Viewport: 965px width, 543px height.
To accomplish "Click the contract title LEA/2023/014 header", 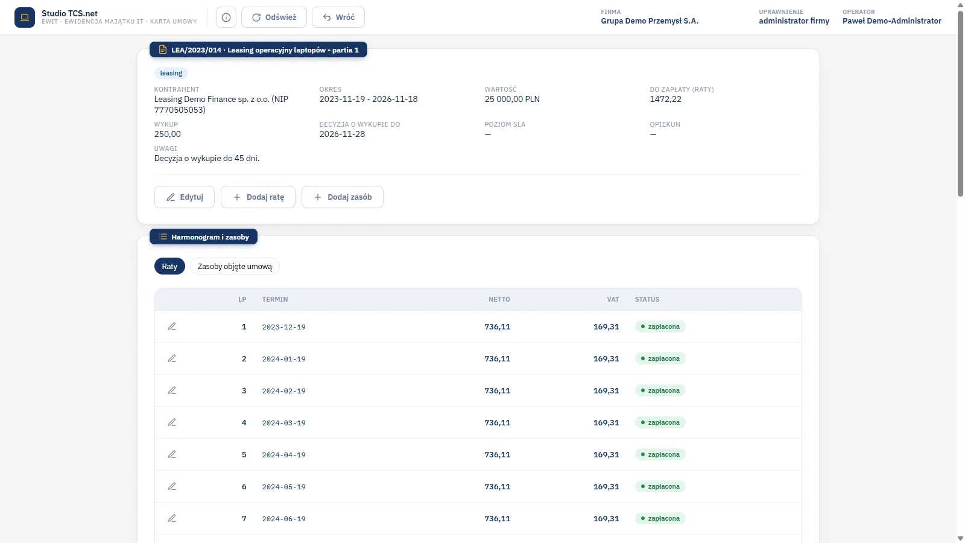I will pyautogui.click(x=258, y=50).
